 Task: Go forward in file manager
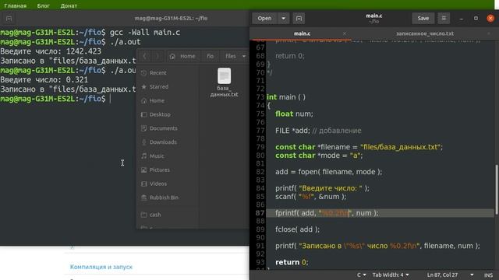click(157, 56)
